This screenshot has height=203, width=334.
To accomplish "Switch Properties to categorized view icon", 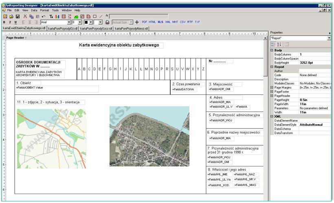I will tap(273, 44).
